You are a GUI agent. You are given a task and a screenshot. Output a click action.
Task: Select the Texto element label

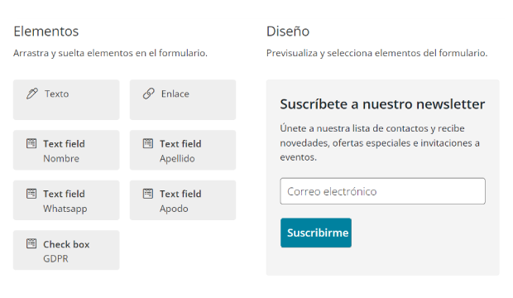click(56, 94)
